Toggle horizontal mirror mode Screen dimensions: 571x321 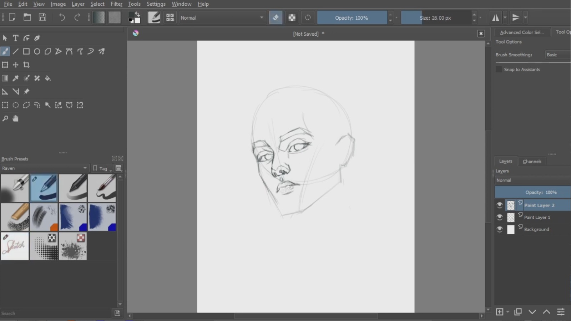(x=496, y=17)
